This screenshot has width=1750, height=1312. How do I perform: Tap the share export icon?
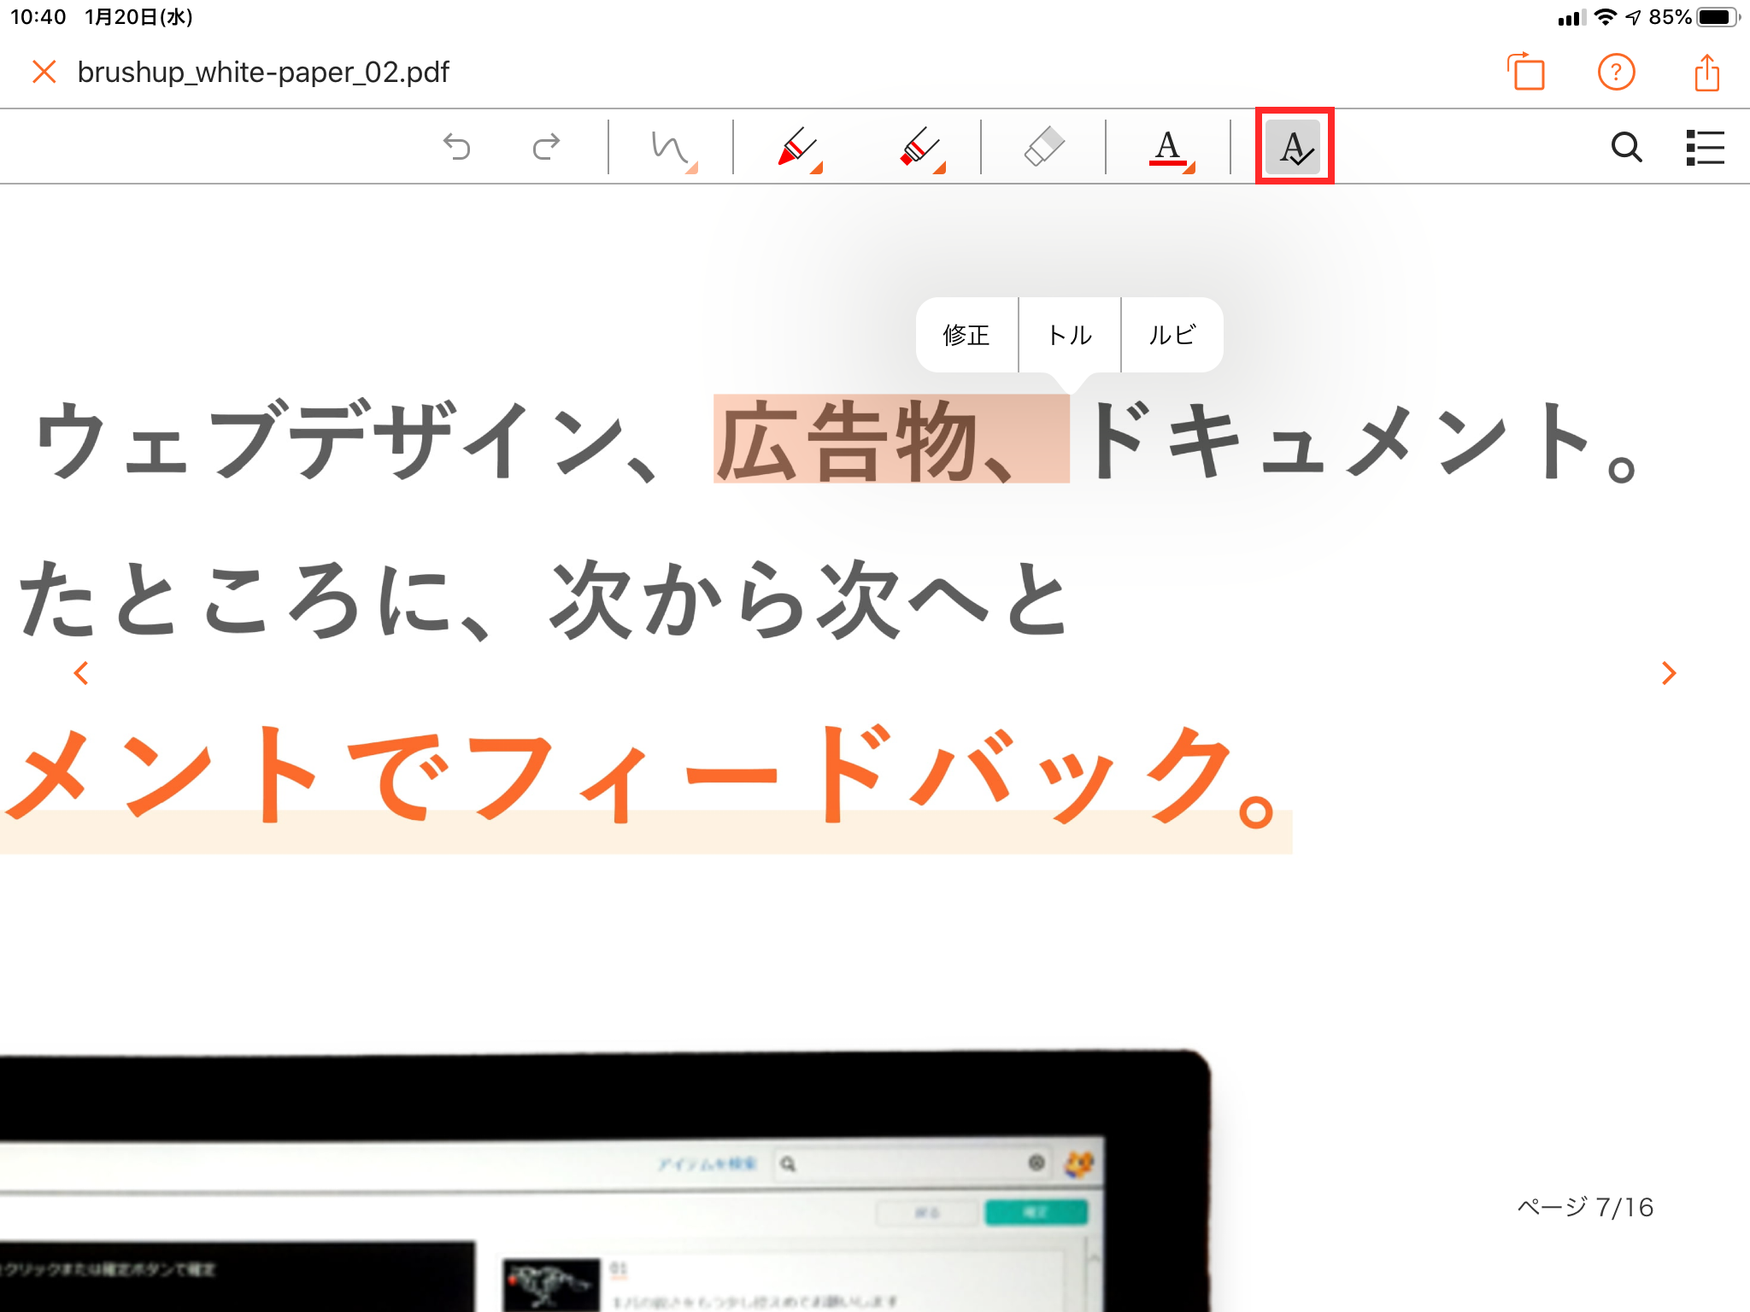click(1706, 73)
